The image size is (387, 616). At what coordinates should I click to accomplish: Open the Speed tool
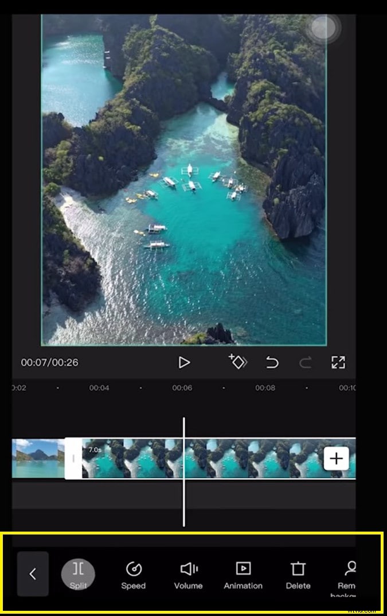point(134,575)
